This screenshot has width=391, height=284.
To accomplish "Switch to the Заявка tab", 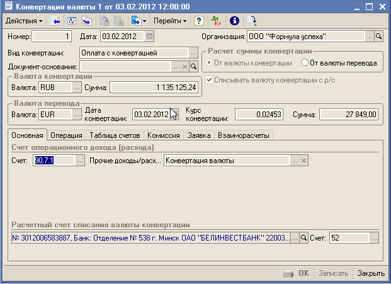I will pos(199,135).
